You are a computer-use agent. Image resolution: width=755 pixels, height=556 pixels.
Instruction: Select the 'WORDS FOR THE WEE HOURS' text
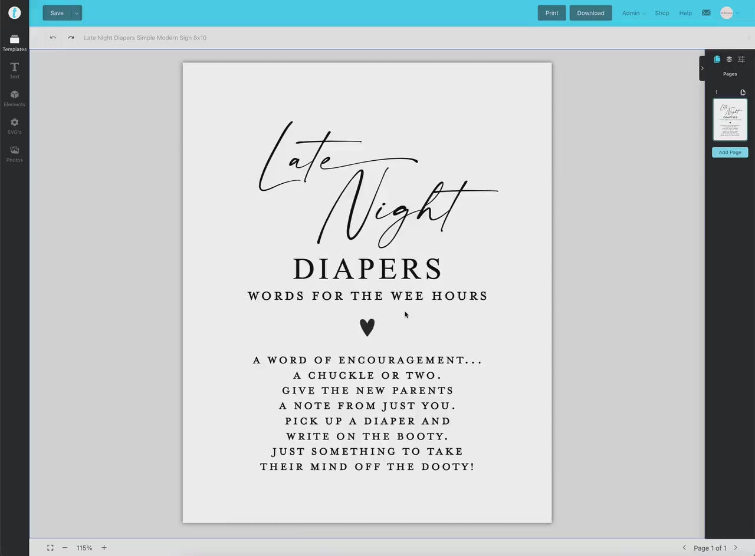(367, 296)
